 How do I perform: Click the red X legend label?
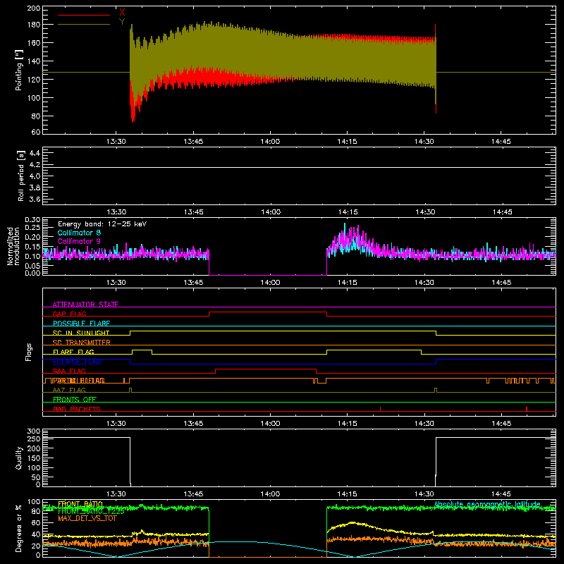tap(122, 12)
